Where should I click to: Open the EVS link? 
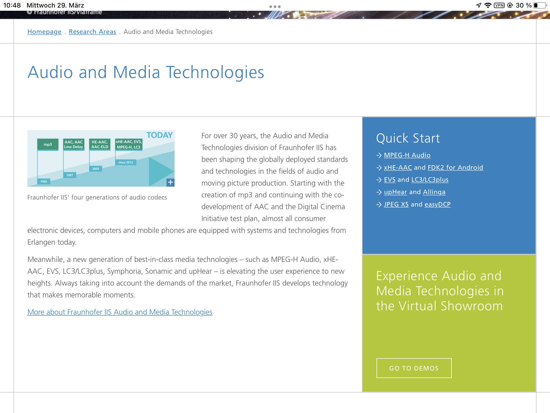point(390,180)
